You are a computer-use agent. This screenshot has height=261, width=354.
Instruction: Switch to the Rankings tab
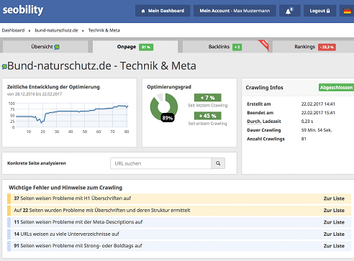click(x=313, y=47)
